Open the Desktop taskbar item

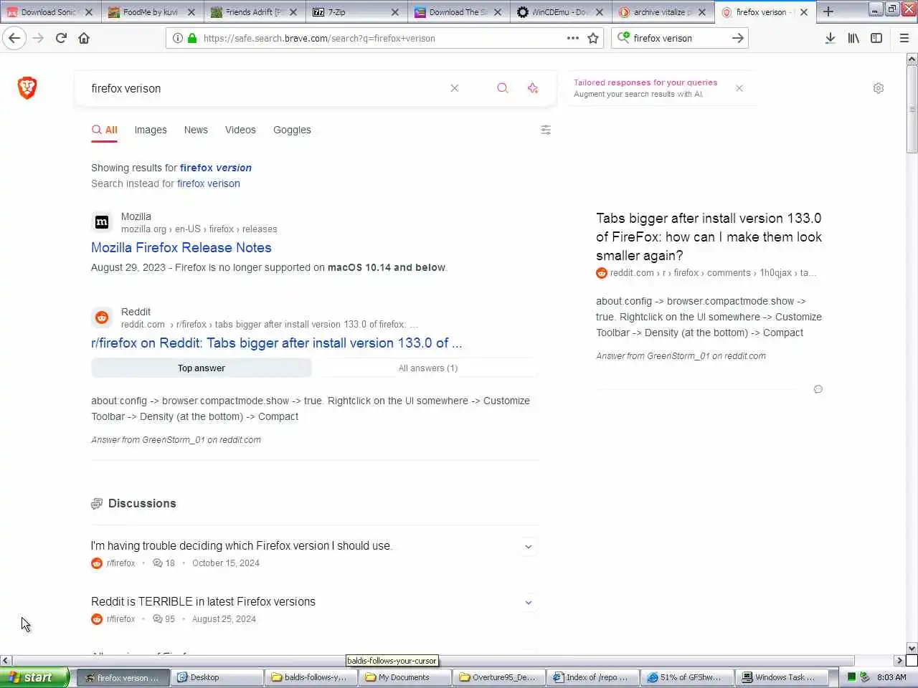click(x=218, y=677)
